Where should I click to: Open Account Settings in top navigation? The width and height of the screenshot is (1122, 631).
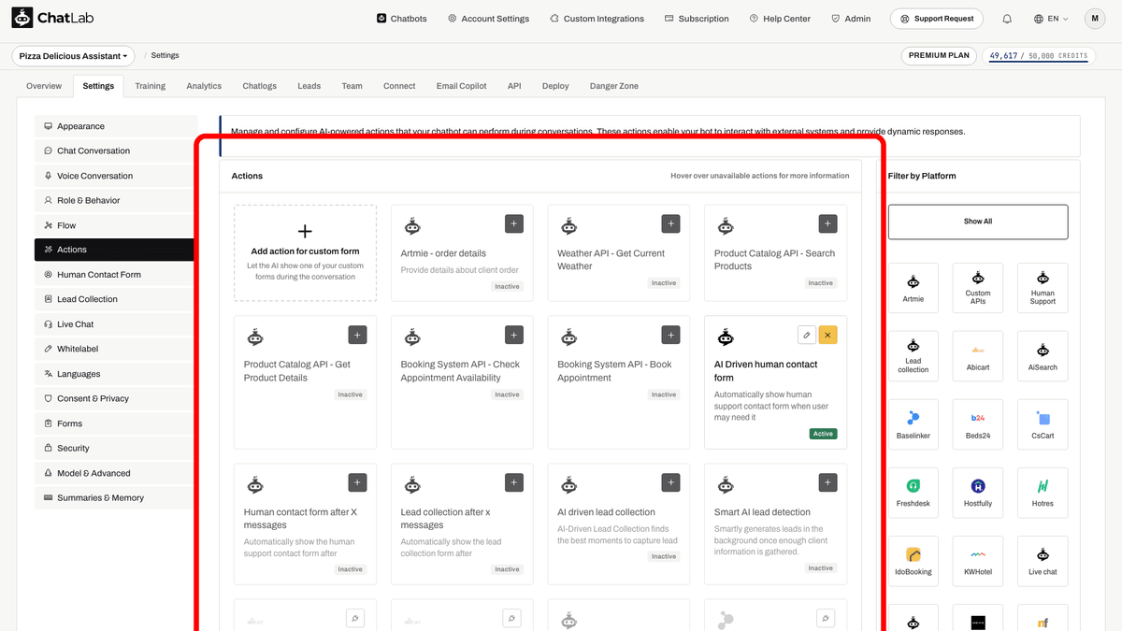click(488, 19)
